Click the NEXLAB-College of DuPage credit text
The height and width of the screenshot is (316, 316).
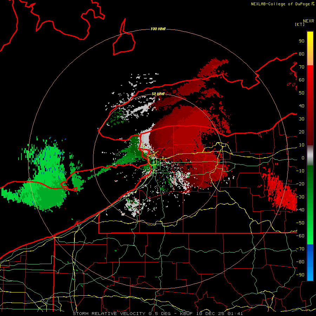[x=280, y=4]
